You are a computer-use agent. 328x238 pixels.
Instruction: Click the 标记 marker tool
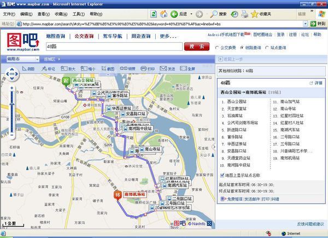click(x=49, y=69)
